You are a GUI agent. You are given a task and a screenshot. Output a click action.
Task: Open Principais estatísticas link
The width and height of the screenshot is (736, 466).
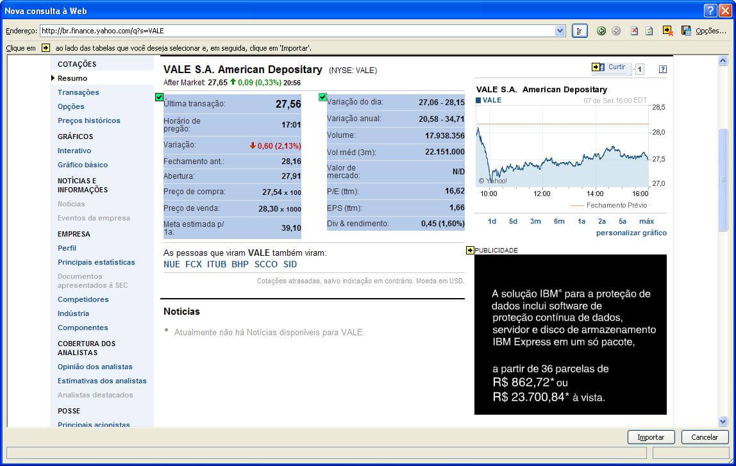coord(96,262)
